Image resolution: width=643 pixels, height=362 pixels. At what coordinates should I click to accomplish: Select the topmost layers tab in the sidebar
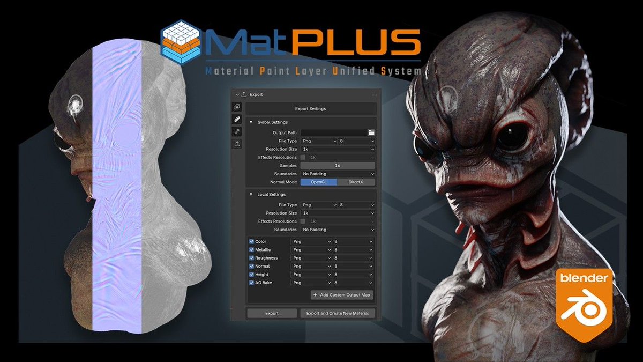236,107
